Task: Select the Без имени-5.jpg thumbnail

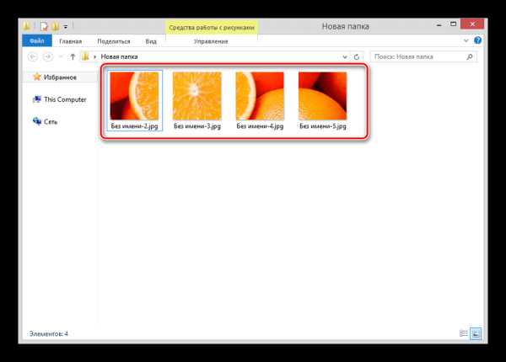Action: (323, 96)
